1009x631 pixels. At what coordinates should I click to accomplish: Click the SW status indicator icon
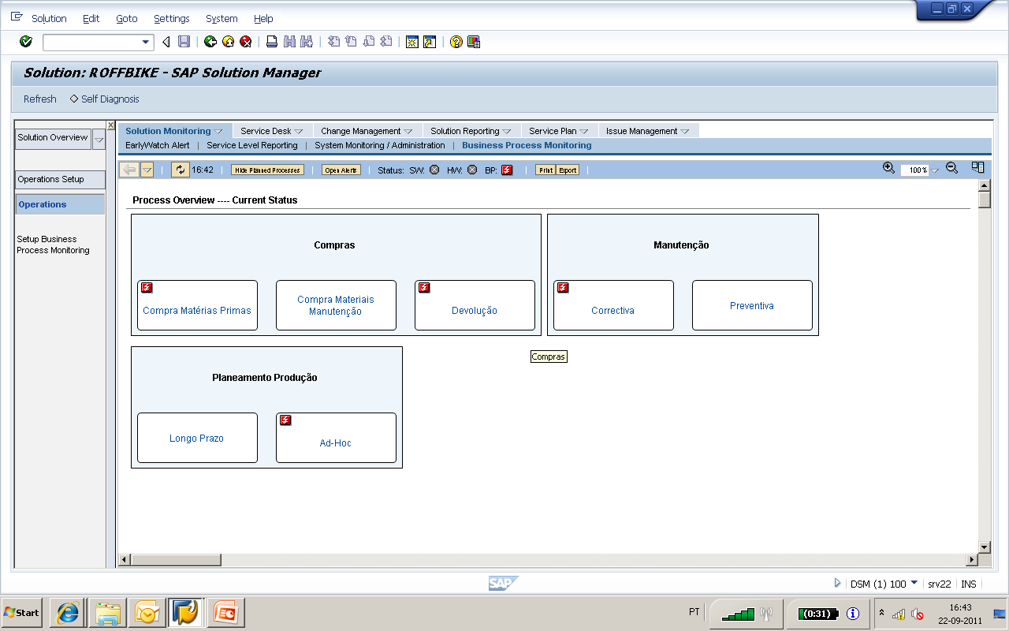(434, 170)
